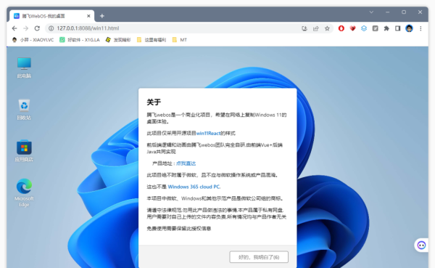Launch Microsoft Edge desktop icon

[x=24, y=192]
